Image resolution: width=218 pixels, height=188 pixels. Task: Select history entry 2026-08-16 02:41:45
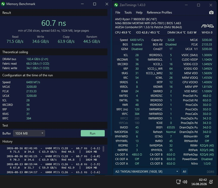point(53,150)
